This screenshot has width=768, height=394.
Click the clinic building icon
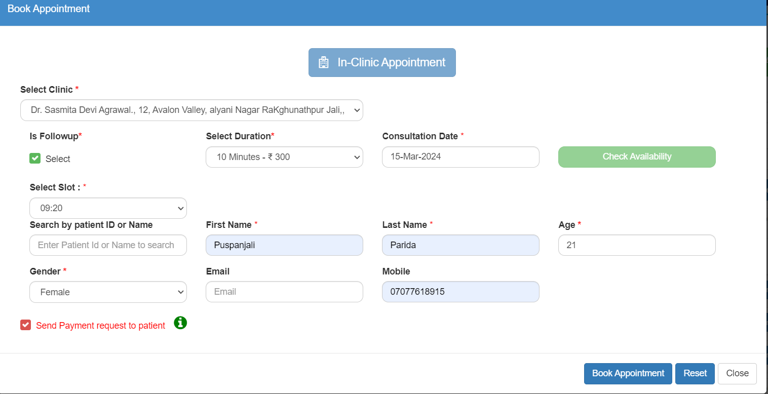[323, 62]
